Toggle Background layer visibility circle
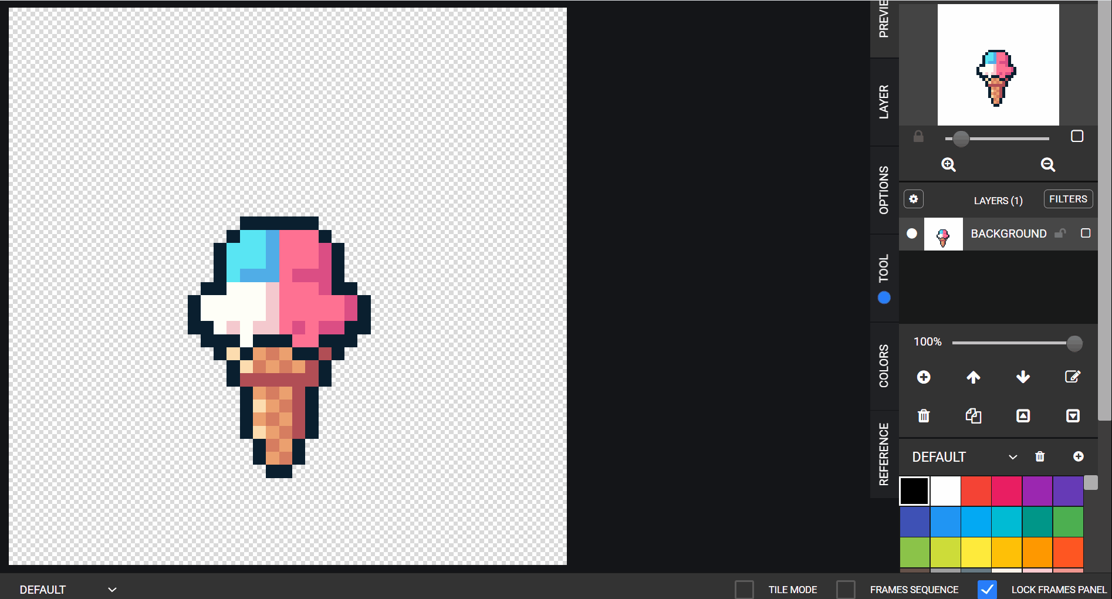Image resolution: width=1112 pixels, height=599 pixels. (912, 233)
